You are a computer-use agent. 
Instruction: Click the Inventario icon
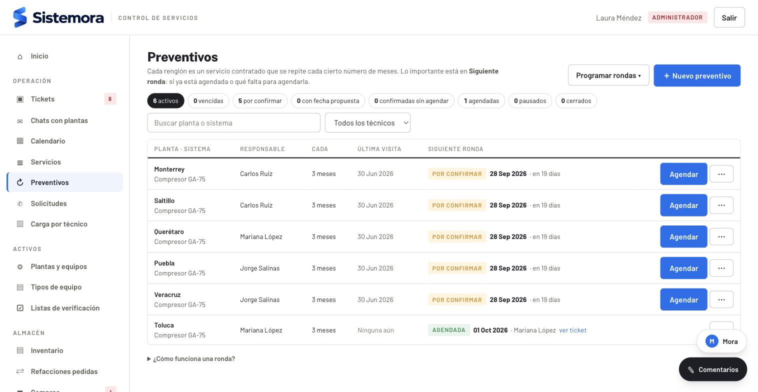point(20,350)
